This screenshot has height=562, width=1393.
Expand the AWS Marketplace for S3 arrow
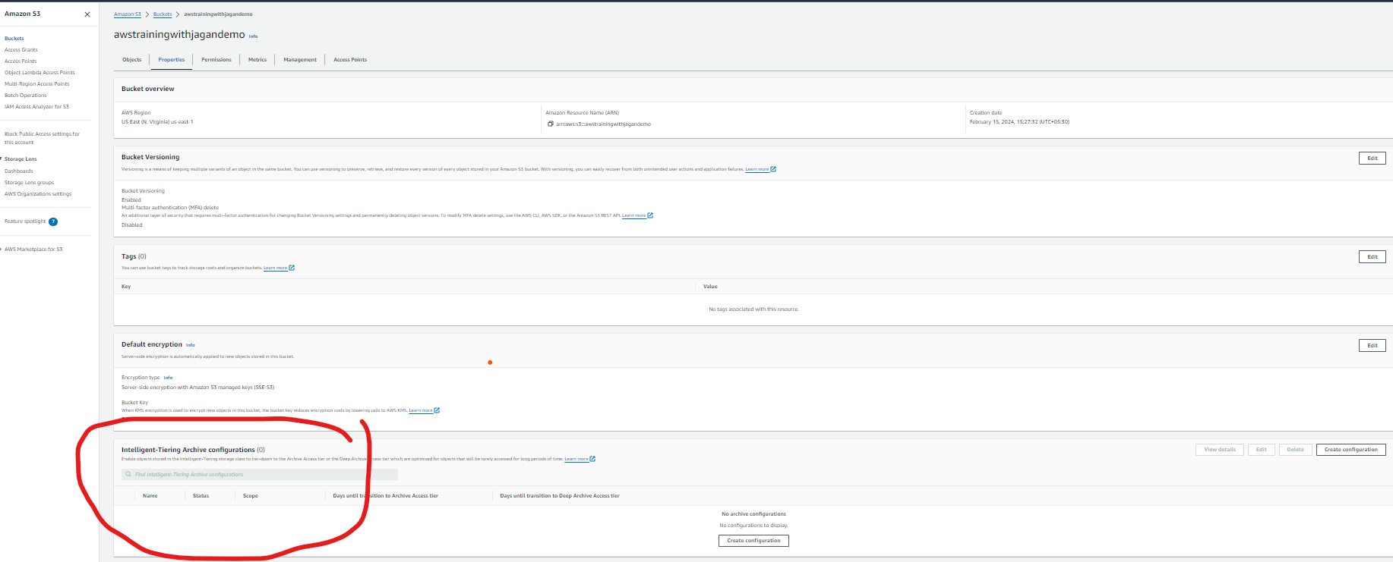2,249
